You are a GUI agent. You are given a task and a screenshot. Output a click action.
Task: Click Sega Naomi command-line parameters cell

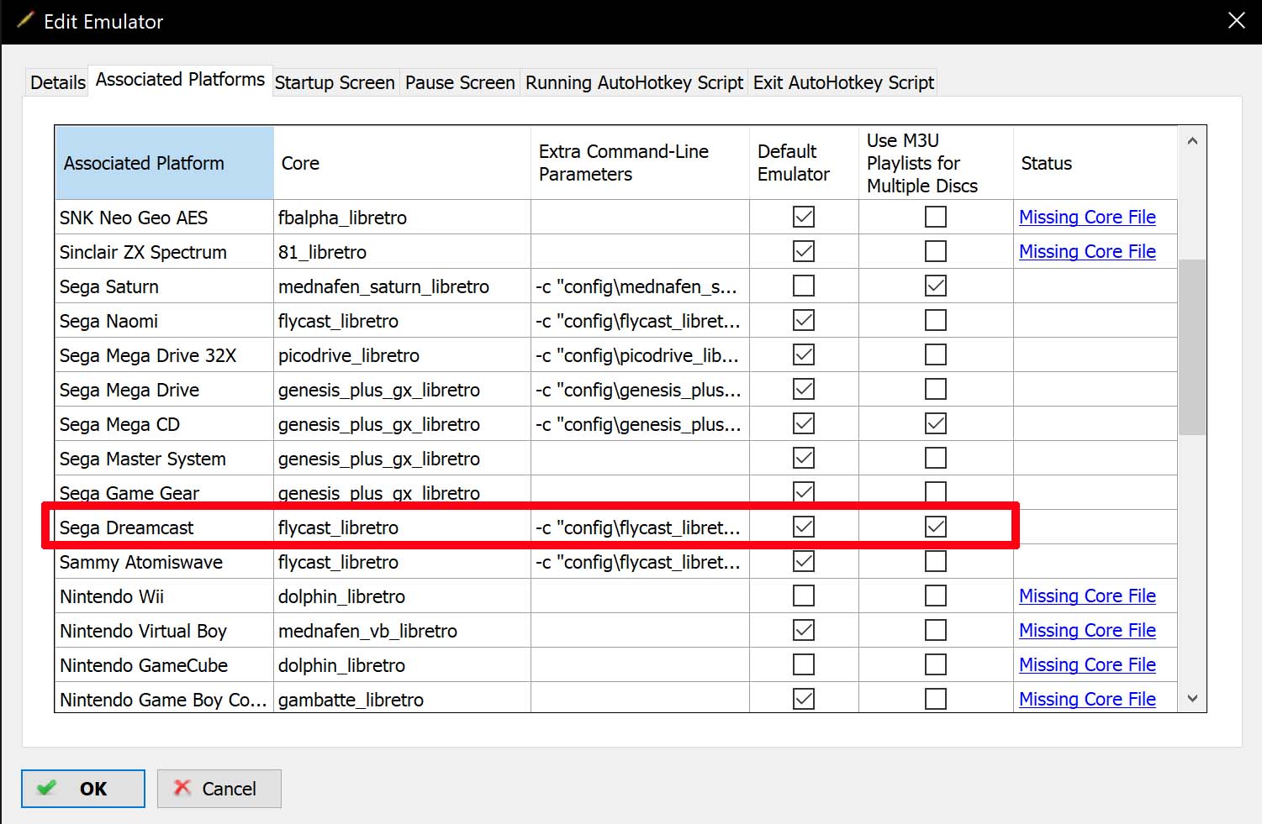640,321
